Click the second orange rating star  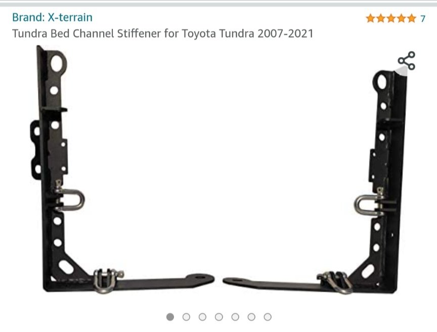(381, 18)
